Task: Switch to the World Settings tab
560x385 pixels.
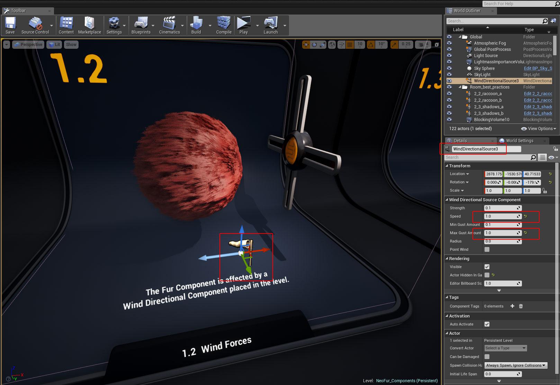Action: 520,141
